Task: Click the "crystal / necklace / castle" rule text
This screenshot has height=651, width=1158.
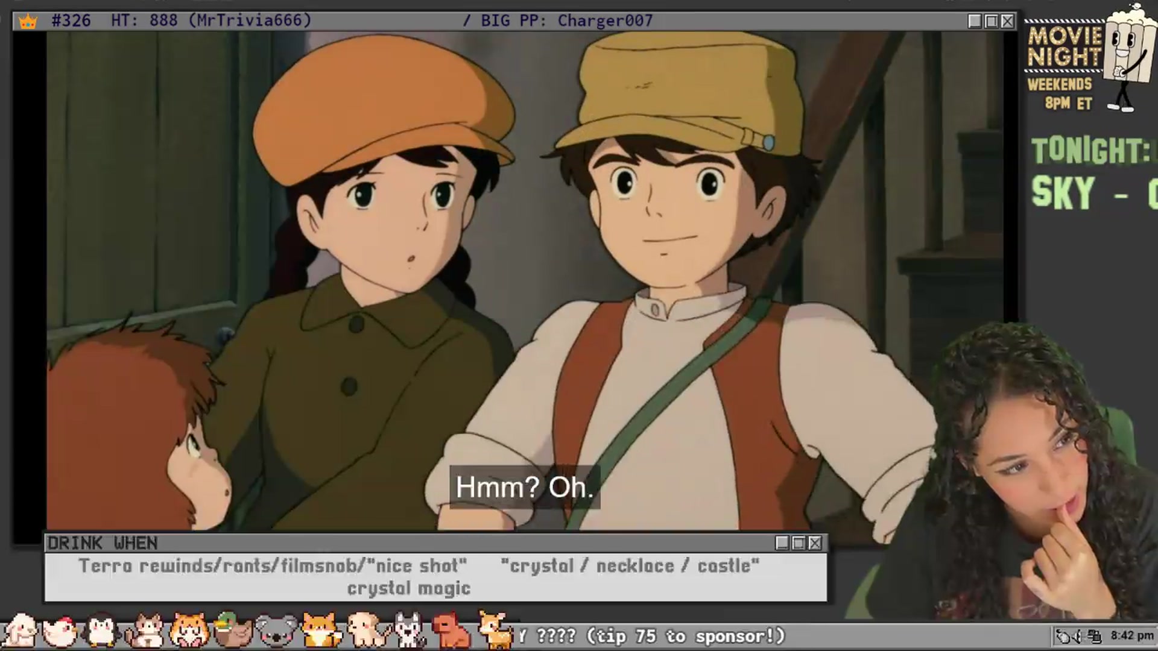Action: click(630, 566)
